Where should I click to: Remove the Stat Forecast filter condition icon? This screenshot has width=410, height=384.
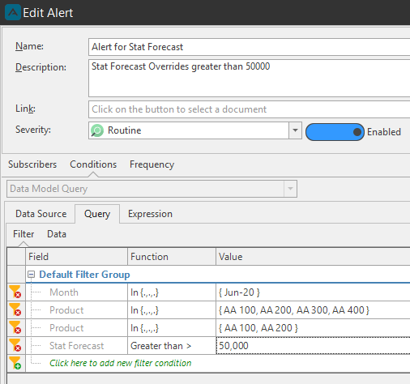(x=15, y=345)
